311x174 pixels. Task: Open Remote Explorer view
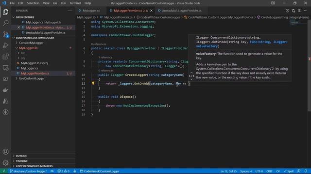tap(5, 68)
